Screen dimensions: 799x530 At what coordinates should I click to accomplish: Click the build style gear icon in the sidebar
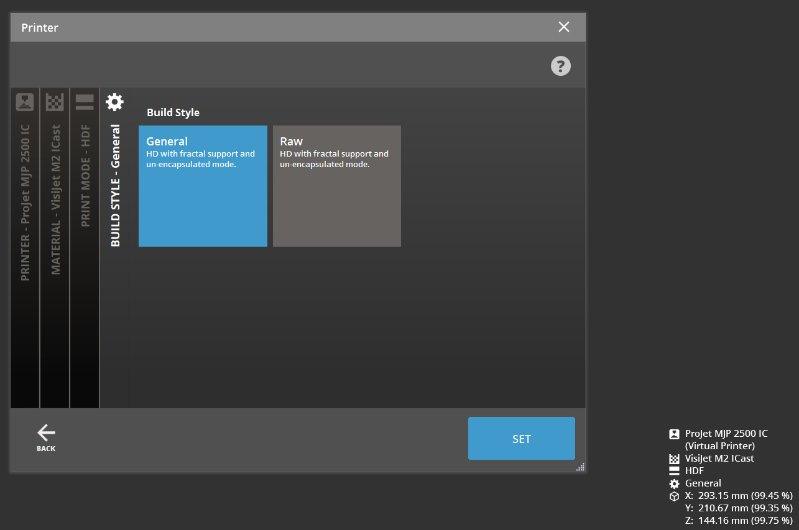click(x=114, y=102)
